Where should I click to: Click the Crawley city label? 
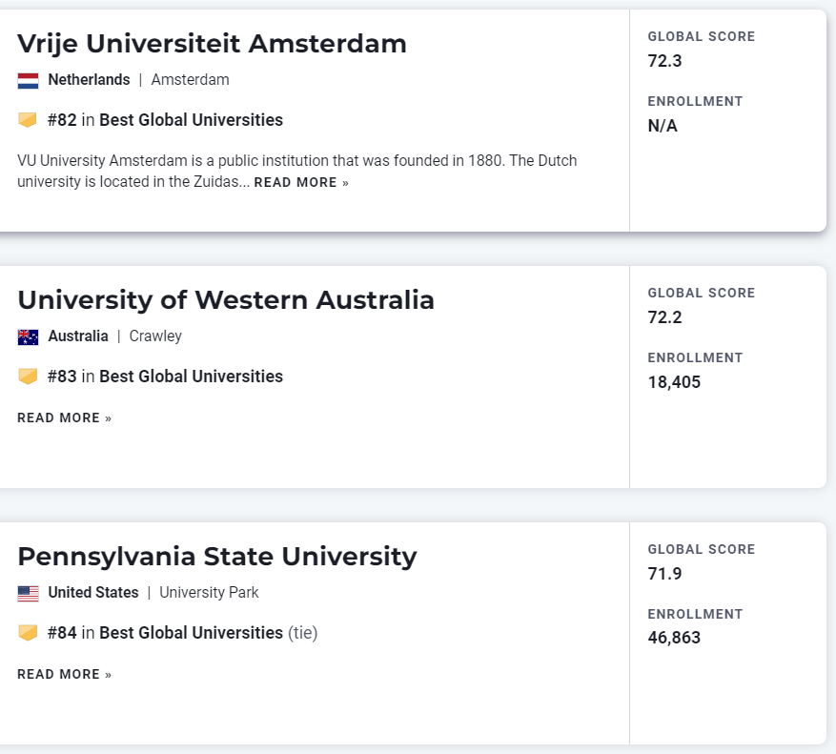tap(155, 336)
